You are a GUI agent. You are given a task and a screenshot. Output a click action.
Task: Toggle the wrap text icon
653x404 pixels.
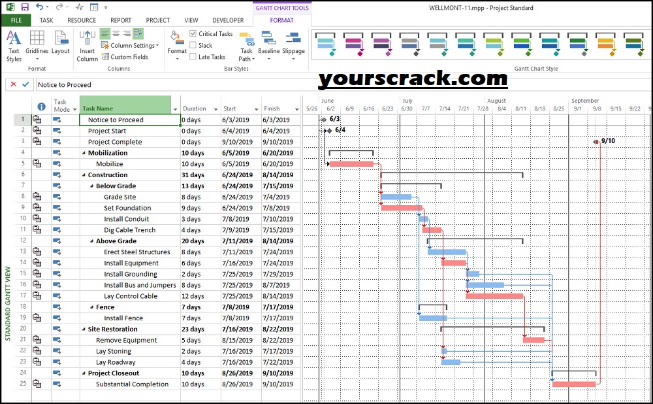click(x=138, y=34)
